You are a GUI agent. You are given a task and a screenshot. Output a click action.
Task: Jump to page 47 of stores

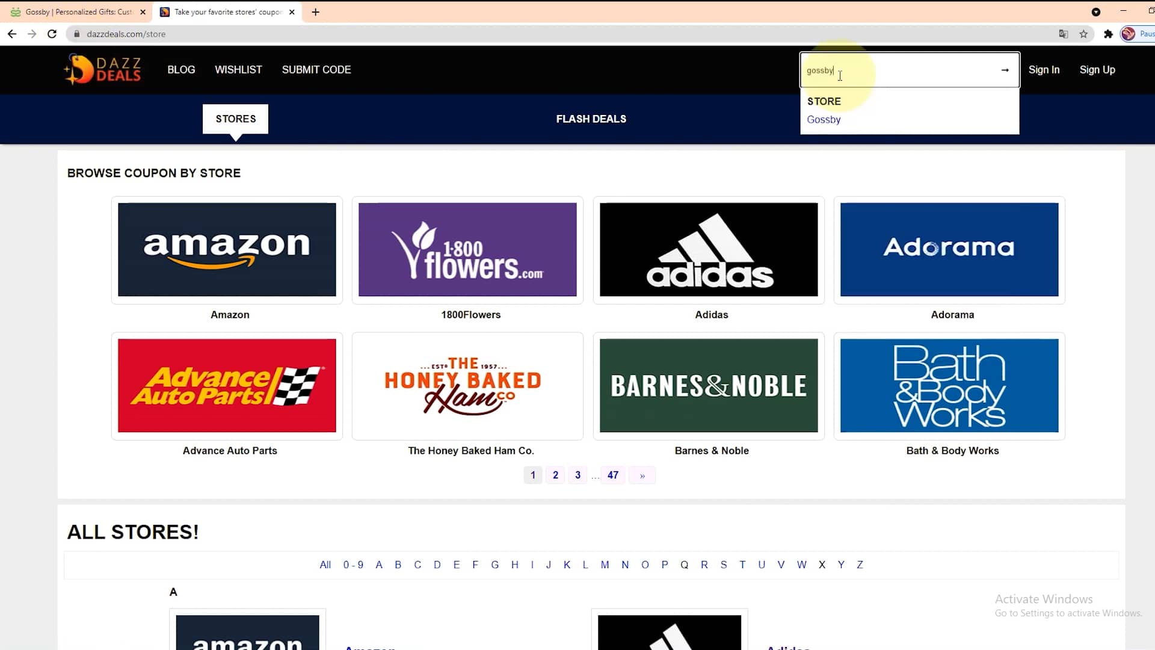[x=613, y=475]
